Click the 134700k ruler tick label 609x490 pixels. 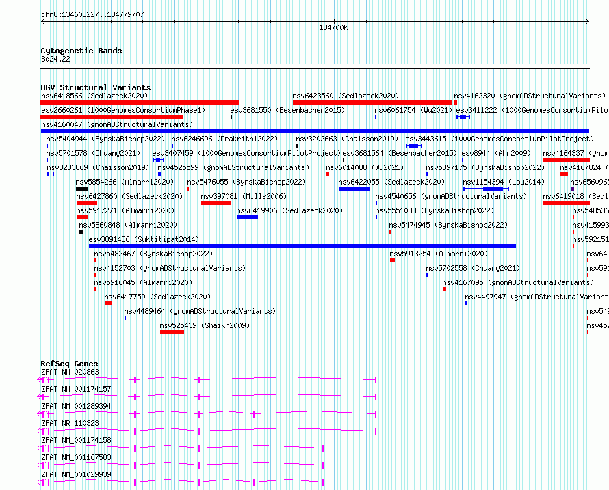coord(333,28)
